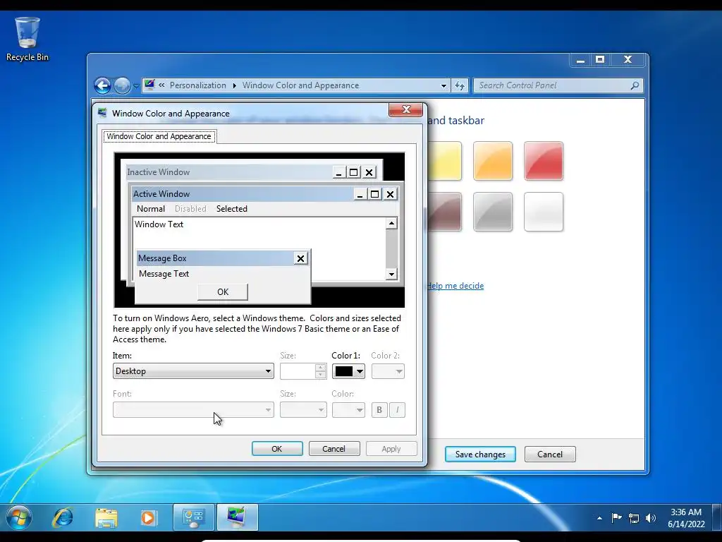Click the Control Panel address bar icon
This screenshot has height=542, width=722.
tap(149, 85)
